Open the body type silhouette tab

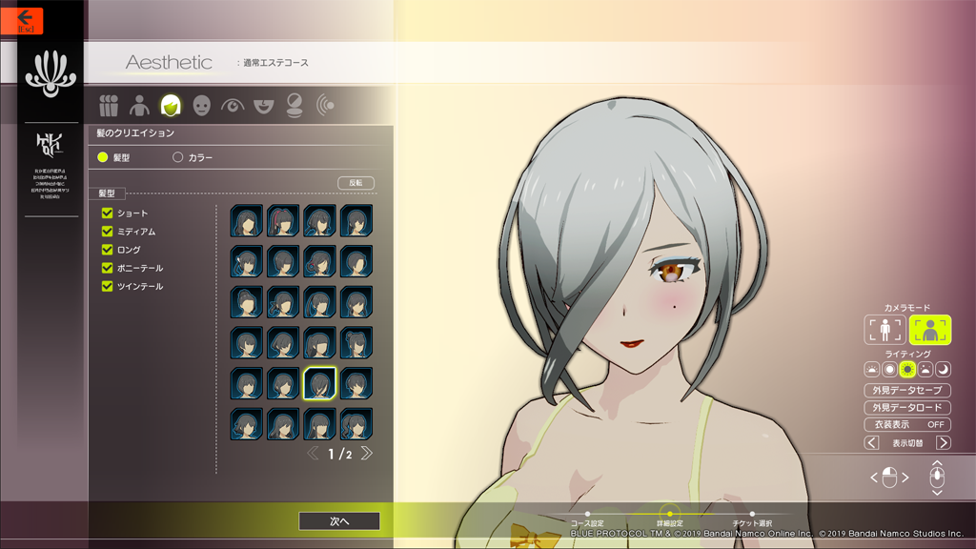(140, 105)
